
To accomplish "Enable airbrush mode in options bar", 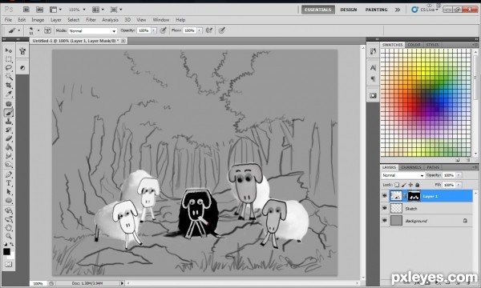I will [209, 30].
